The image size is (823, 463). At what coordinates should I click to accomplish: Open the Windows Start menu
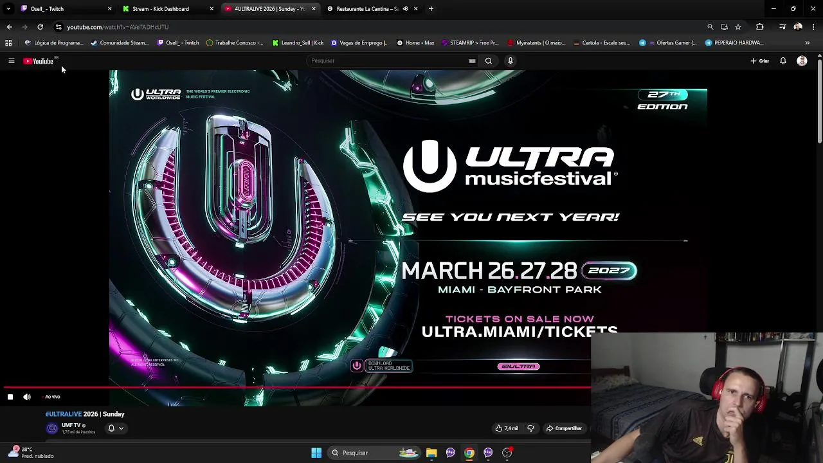point(316,453)
